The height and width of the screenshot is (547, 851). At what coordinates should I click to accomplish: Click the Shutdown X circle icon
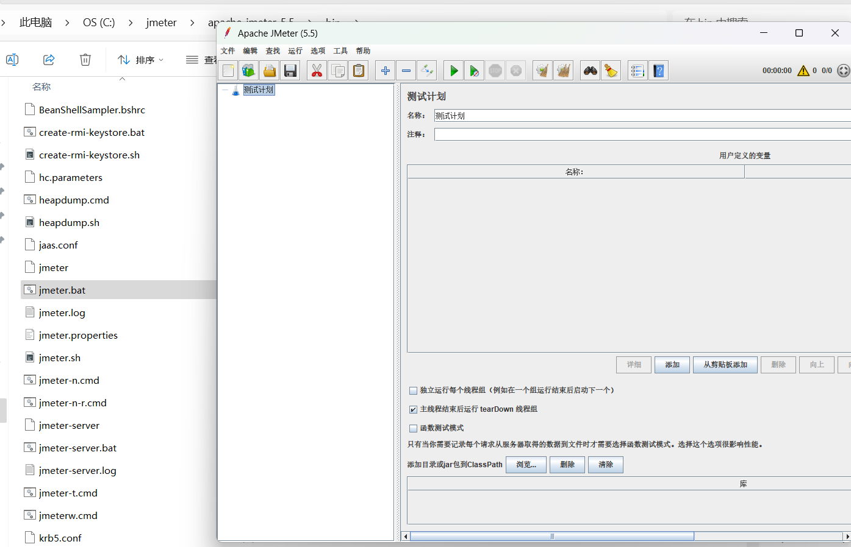click(516, 71)
